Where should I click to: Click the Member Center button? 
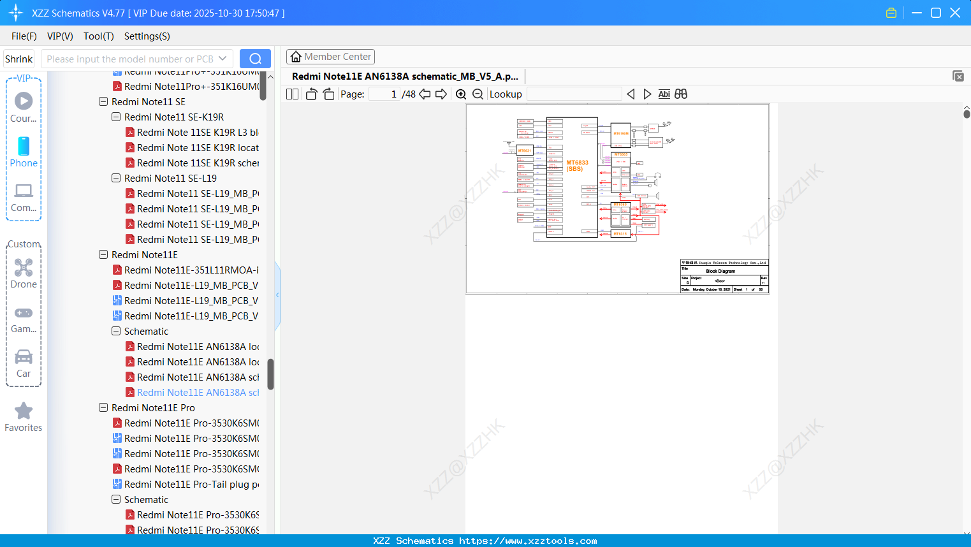click(x=330, y=56)
